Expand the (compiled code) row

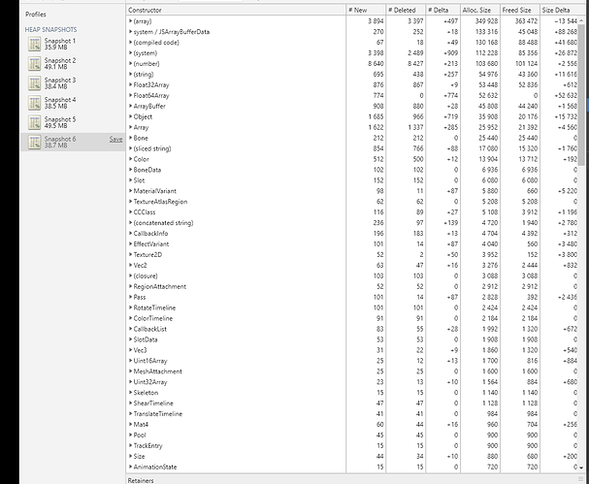130,43
